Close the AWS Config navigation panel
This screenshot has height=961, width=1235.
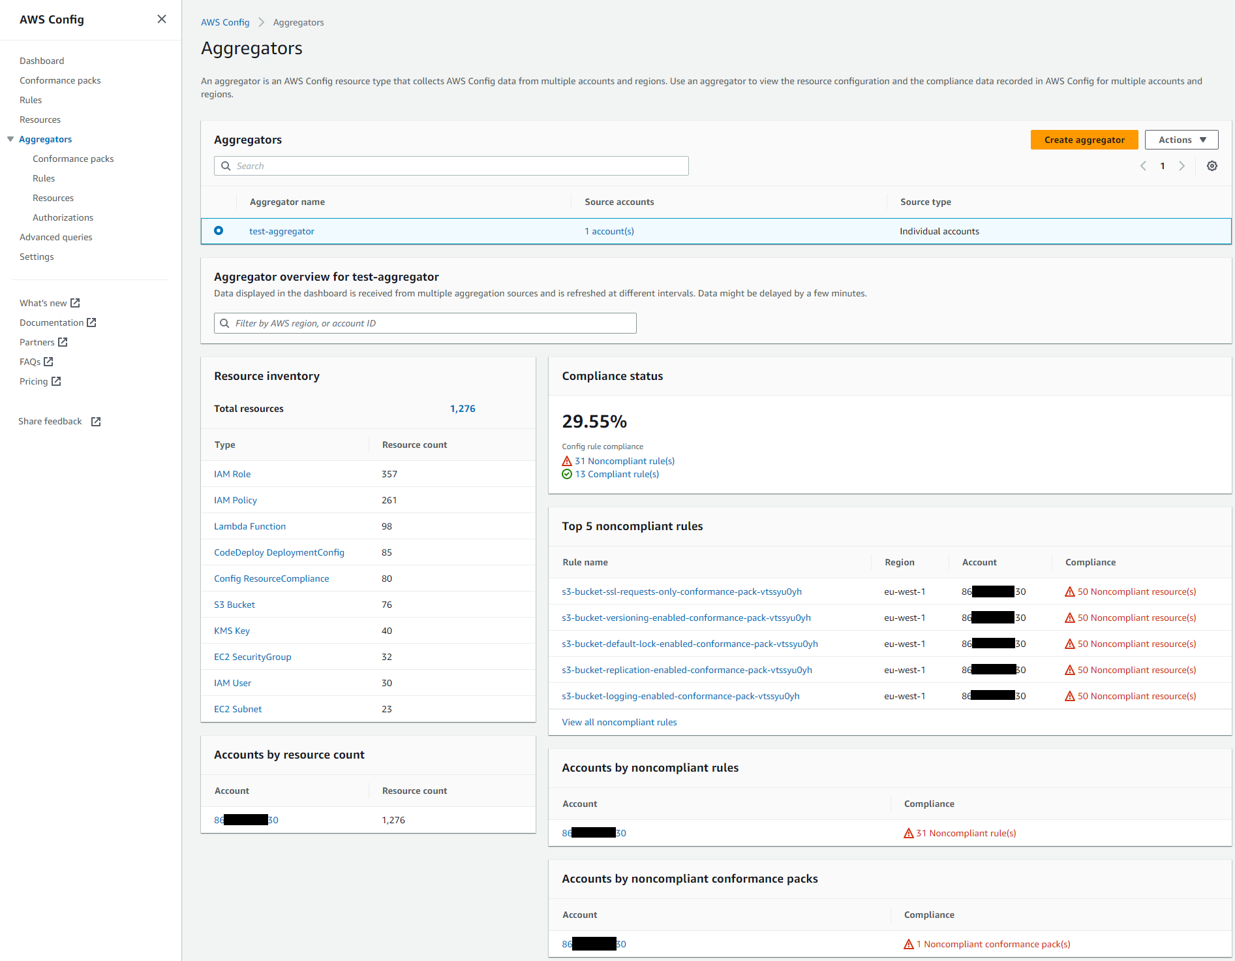(x=161, y=19)
